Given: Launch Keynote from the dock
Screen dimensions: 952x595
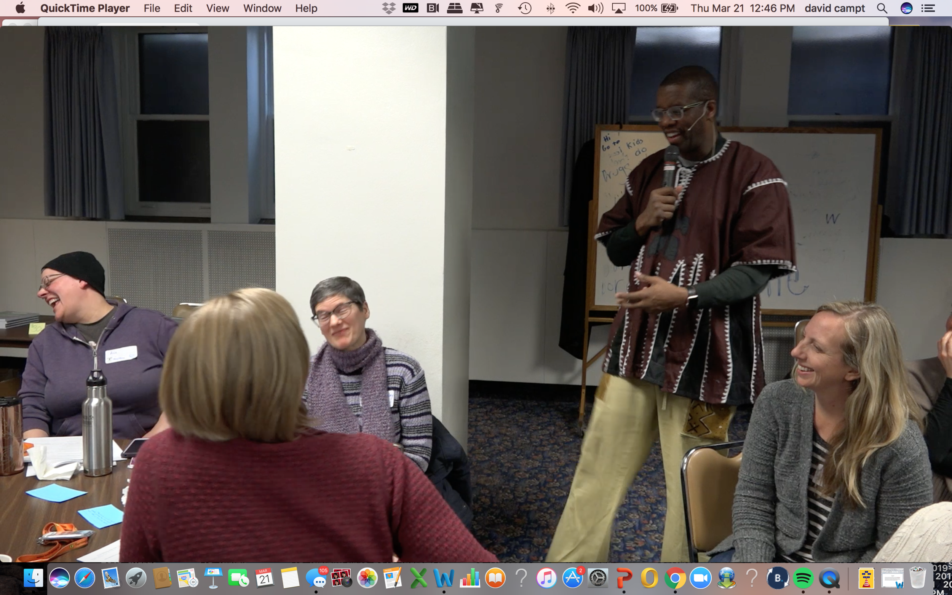Looking at the screenshot, I should pos(213,578).
